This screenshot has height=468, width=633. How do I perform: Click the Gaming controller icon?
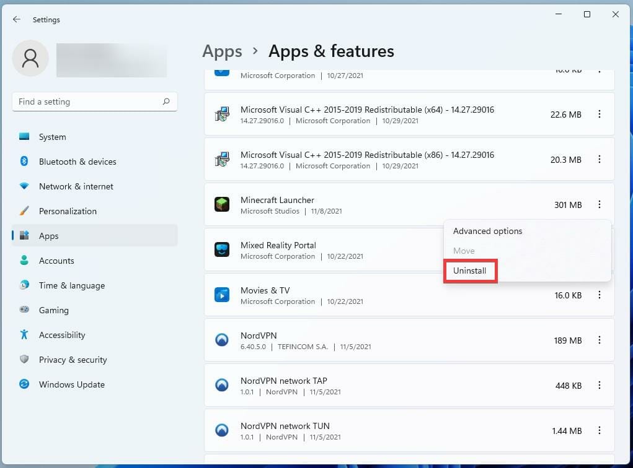(x=24, y=310)
